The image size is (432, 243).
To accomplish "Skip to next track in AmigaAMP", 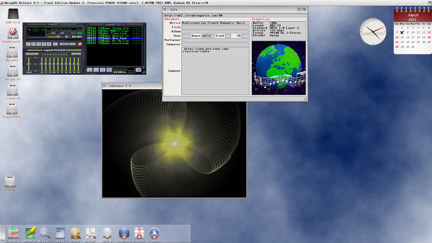I will (49, 44).
